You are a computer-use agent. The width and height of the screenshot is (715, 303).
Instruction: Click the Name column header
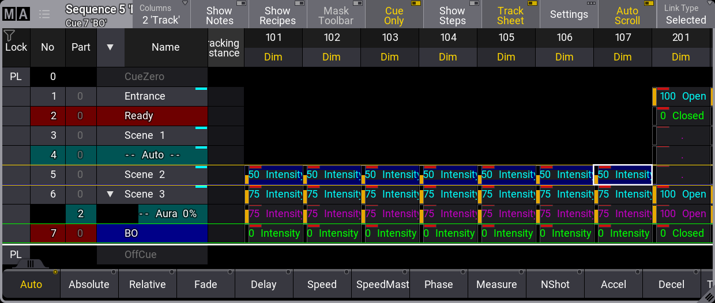point(165,47)
